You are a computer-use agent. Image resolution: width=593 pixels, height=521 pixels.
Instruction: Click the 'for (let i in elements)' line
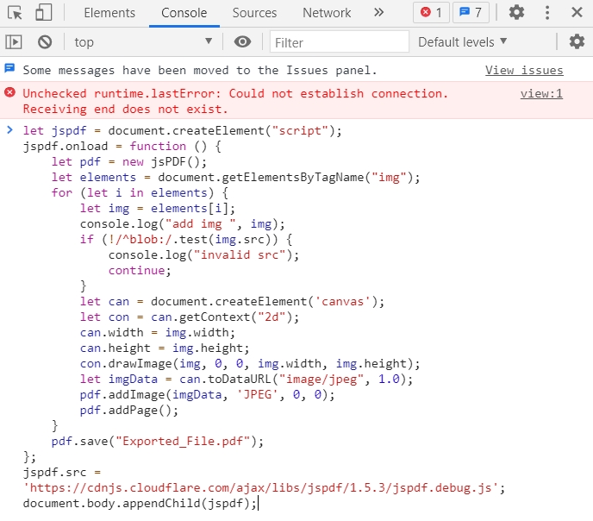tap(140, 193)
